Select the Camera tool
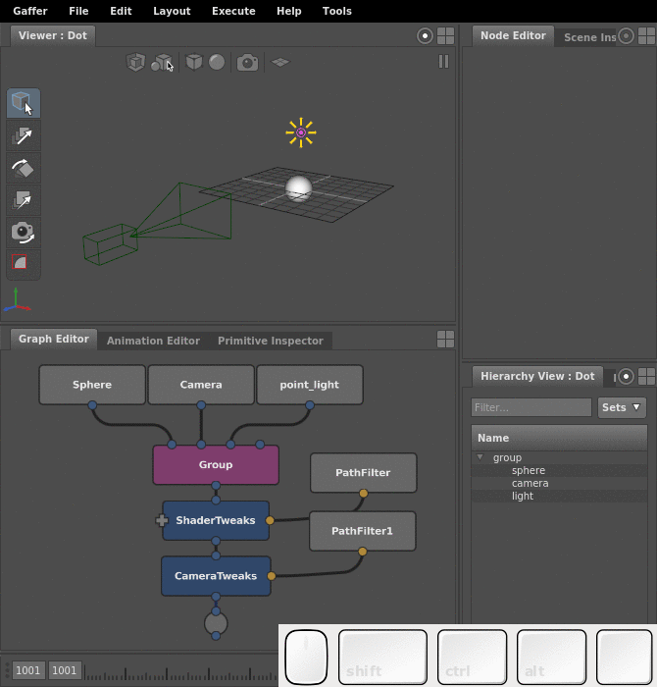 24,233
